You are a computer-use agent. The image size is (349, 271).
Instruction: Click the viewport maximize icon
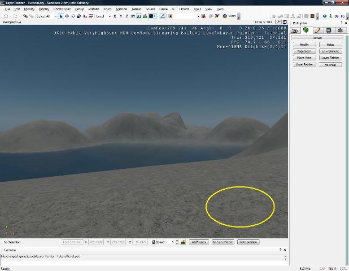pyautogui.click(x=285, y=22)
